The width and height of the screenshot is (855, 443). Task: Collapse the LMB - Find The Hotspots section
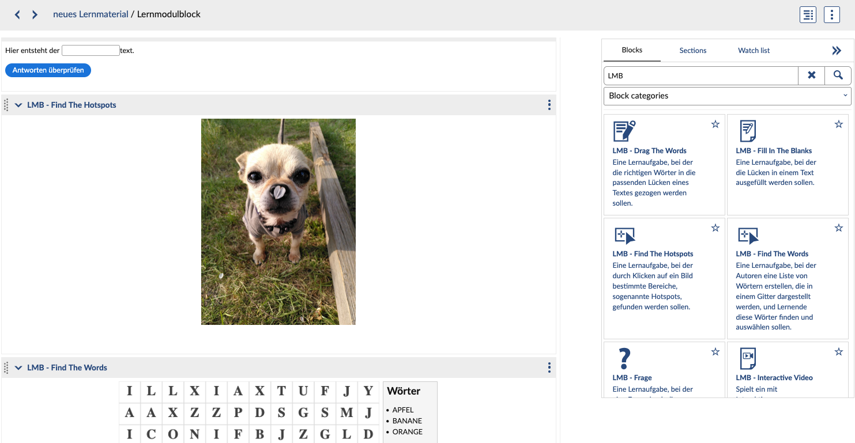18,105
